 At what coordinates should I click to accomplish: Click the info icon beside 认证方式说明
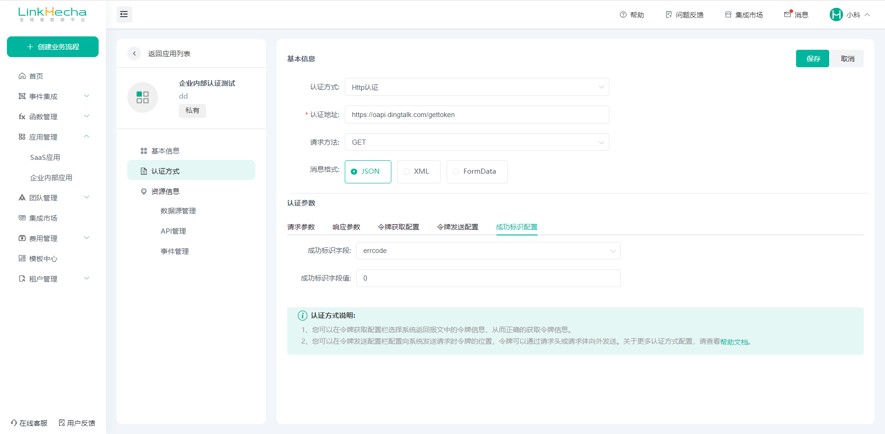[x=302, y=316]
